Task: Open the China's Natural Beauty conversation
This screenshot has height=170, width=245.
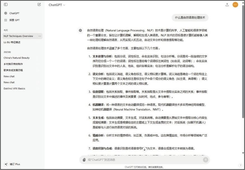Action: pos(17,58)
